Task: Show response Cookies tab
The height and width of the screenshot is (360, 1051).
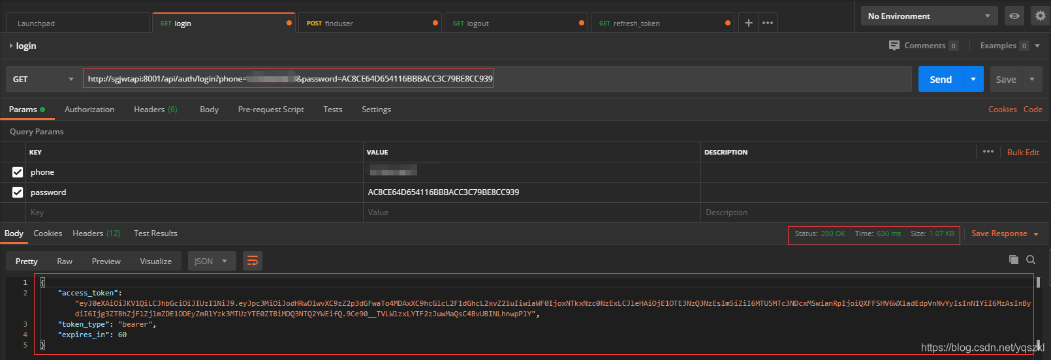Action: point(48,233)
